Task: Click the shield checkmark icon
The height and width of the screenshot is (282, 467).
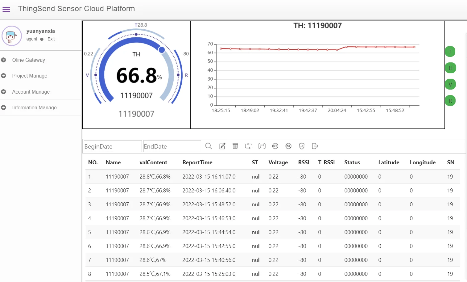Action: coord(302,146)
